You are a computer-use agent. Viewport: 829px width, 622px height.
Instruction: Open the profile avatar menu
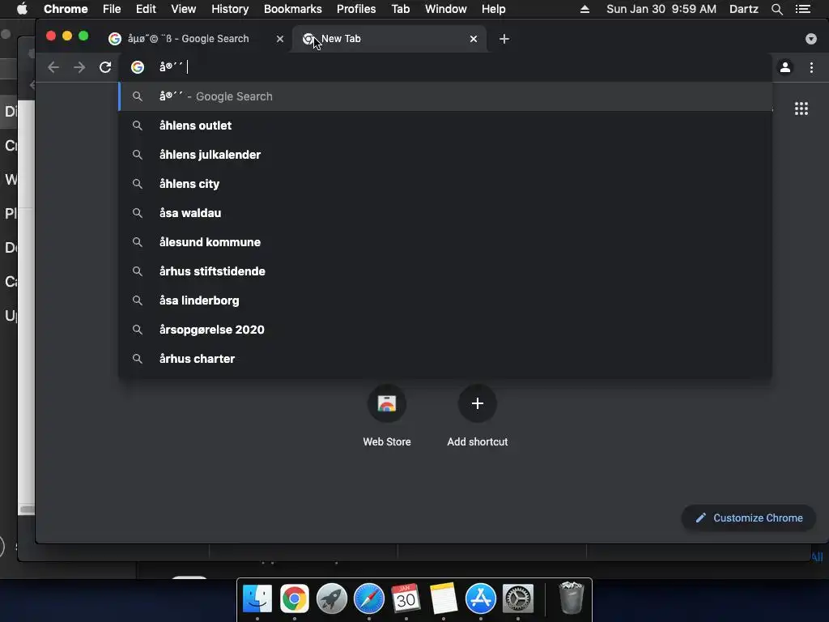[785, 67]
